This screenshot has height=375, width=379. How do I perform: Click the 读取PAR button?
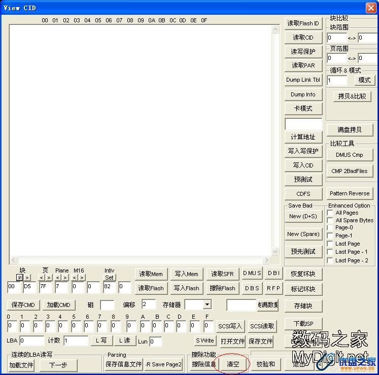click(x=303, y=65)
